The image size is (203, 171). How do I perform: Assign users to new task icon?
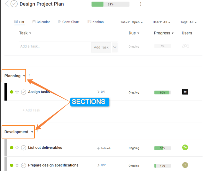185,46
